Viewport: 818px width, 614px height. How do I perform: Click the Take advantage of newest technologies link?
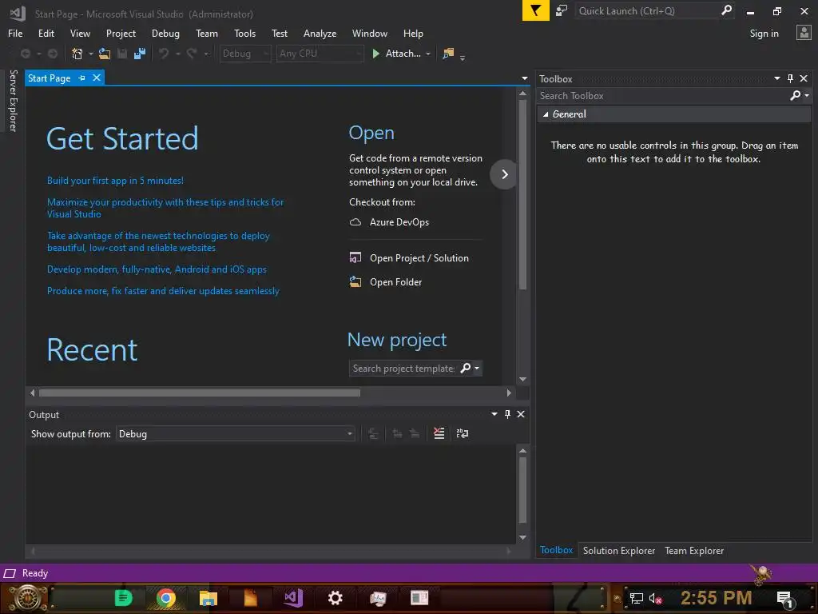pyautogui.click(x=158, y=241)
